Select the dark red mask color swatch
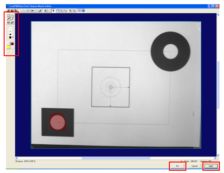Screen dimensions: 224x173 pyautogui.click(x=12, y=44)
